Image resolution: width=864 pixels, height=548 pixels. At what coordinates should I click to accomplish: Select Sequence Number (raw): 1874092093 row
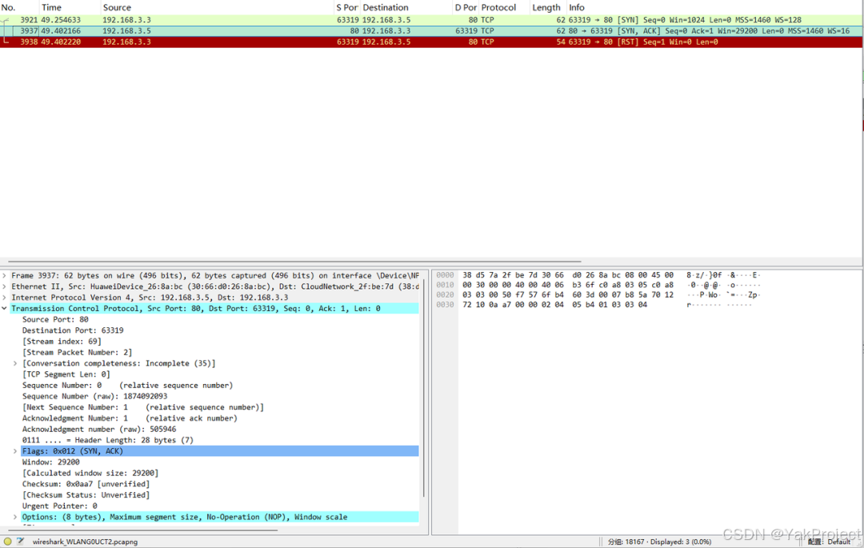(x=94, y=397)
